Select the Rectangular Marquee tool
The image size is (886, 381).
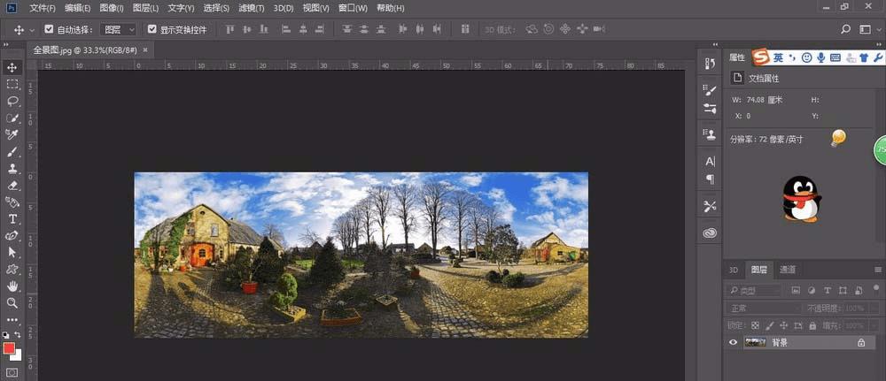click(x=12, y=85)
